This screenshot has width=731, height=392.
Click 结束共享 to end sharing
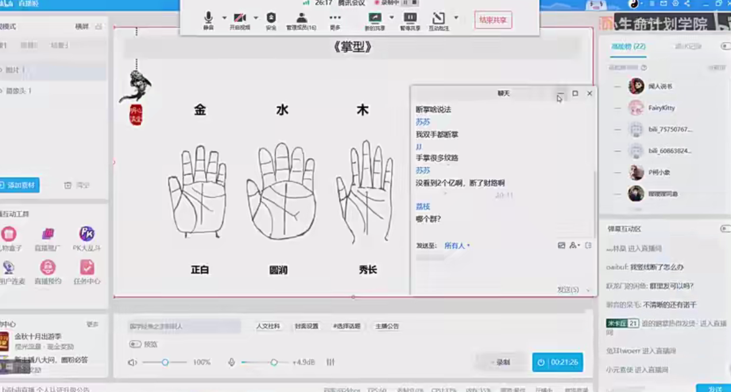tap(492, 19)
